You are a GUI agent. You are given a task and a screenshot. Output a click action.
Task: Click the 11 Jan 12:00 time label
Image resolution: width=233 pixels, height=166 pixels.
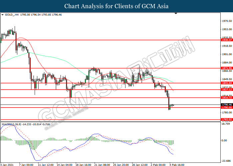pyautogui.click(x=46, y=165)
